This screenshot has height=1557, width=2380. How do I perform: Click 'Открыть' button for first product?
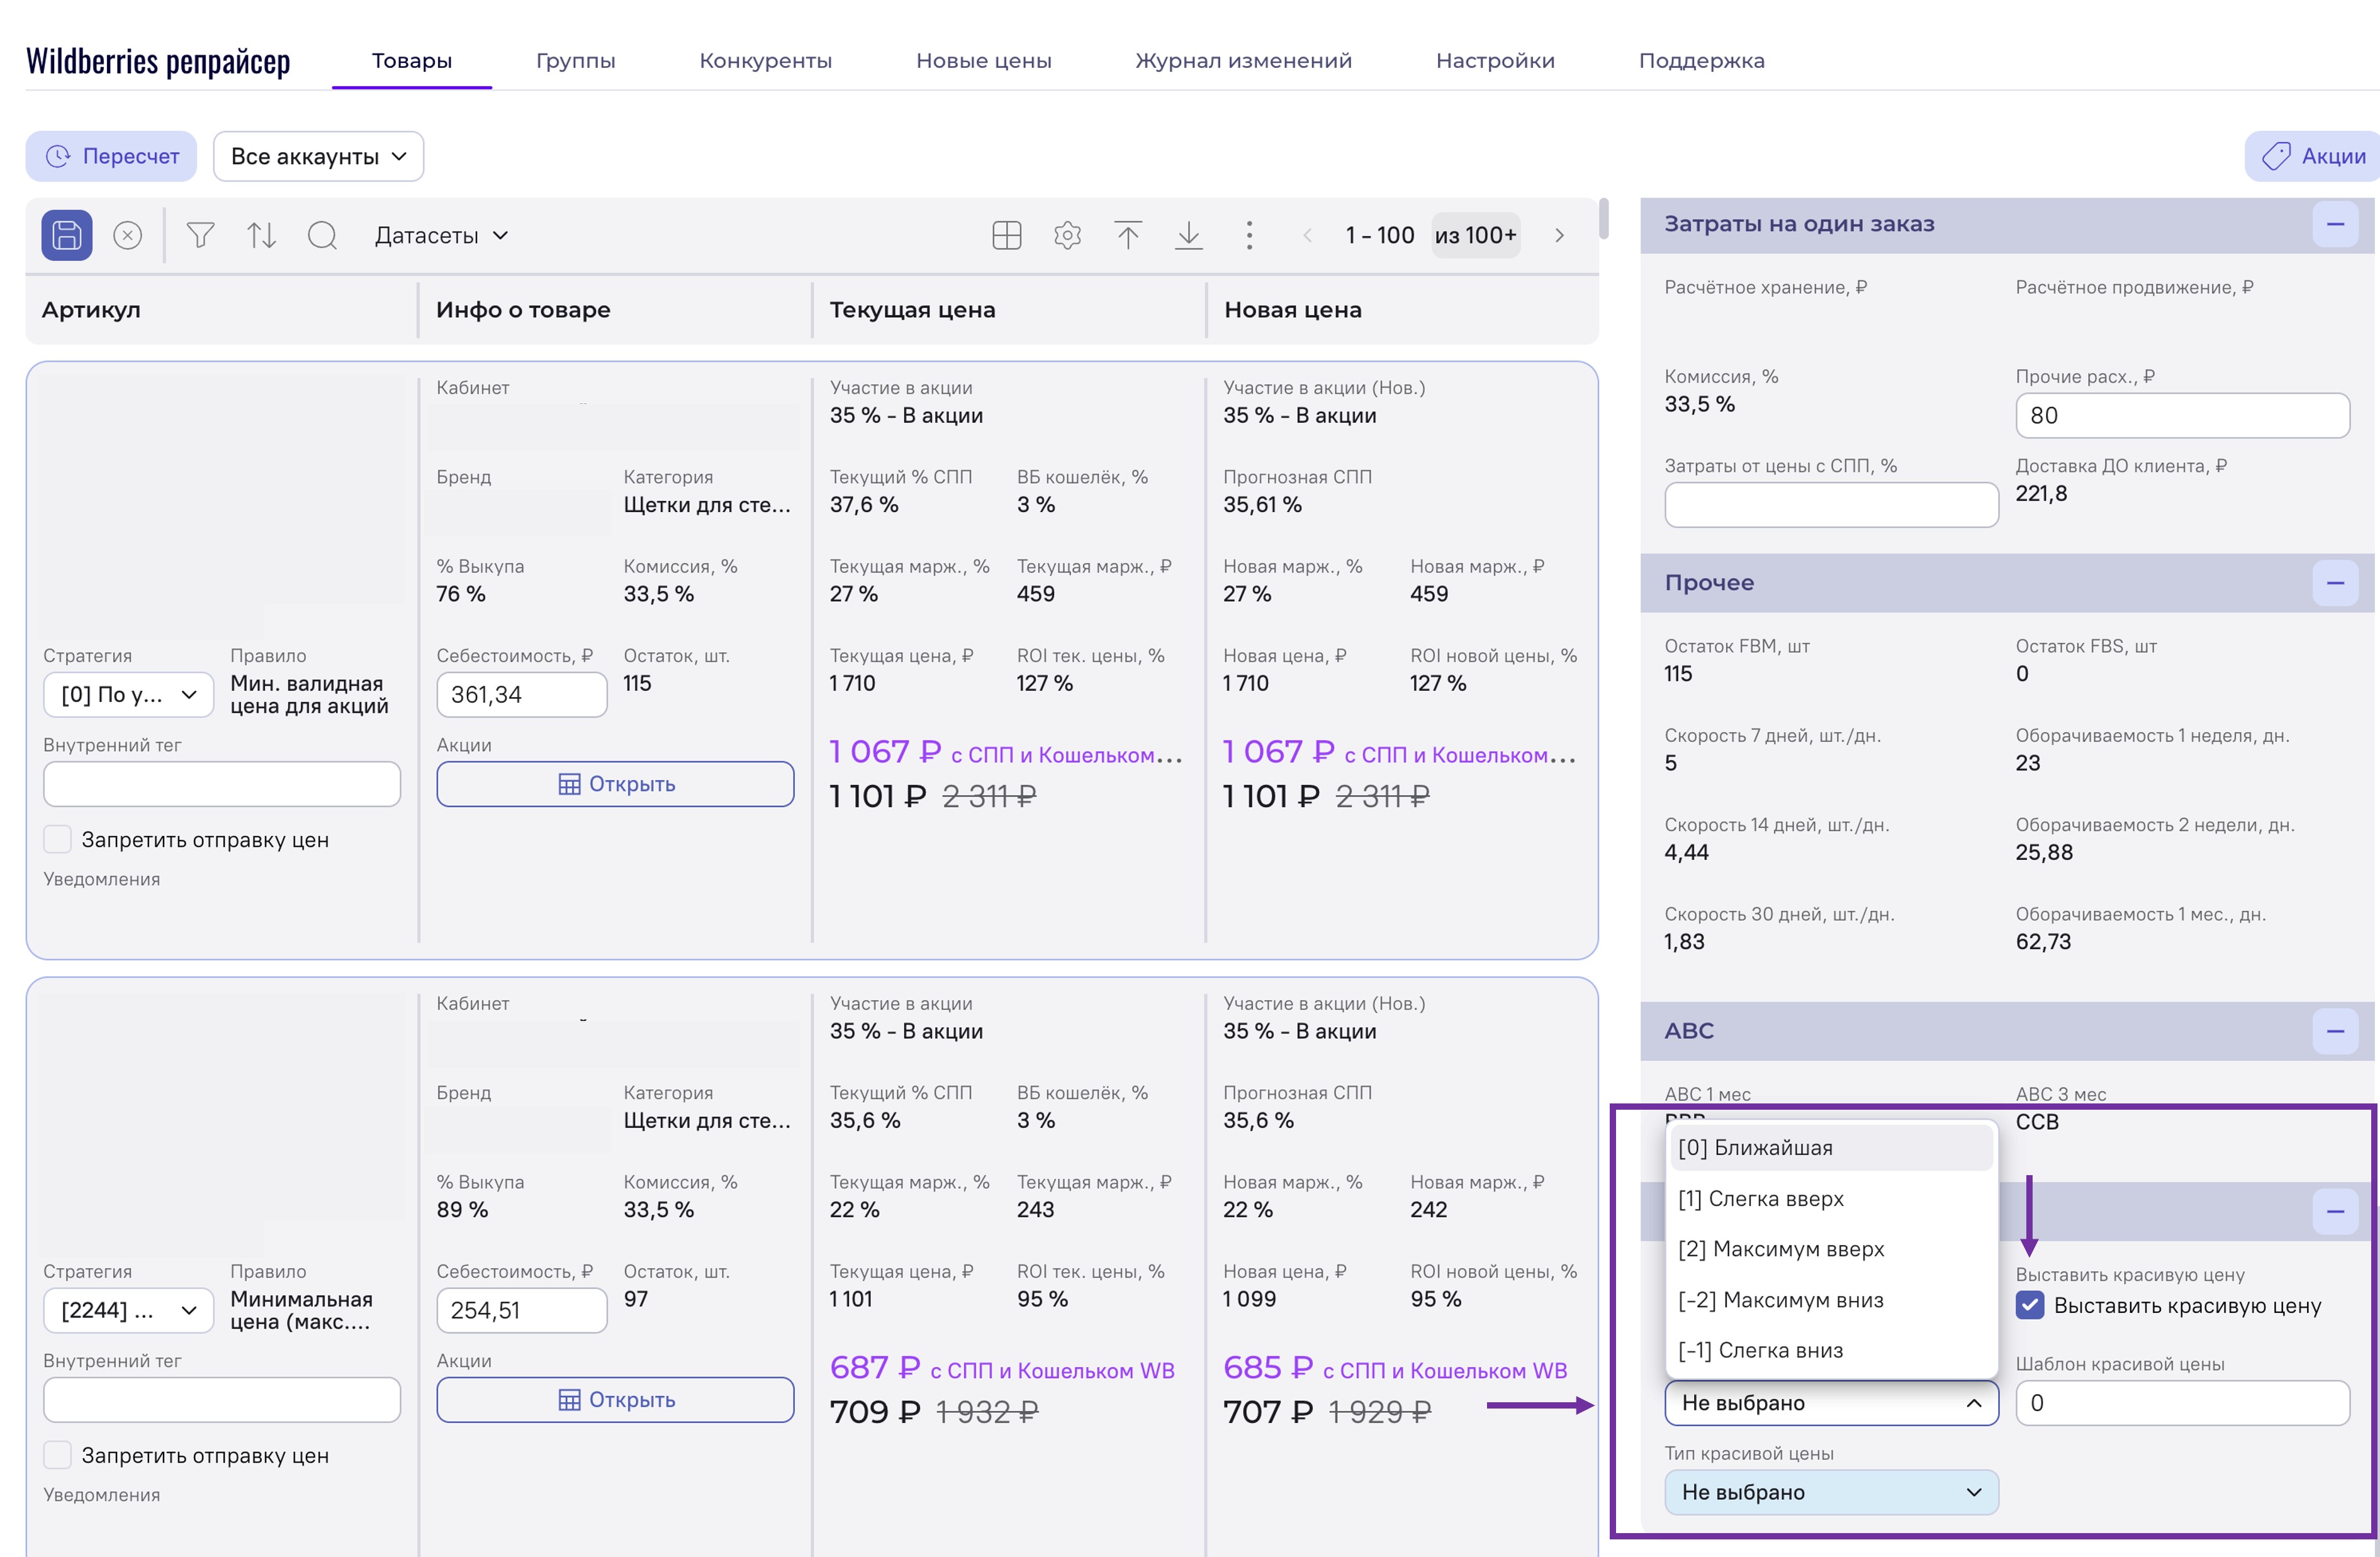pyautogui.click(x=615, y=784)
